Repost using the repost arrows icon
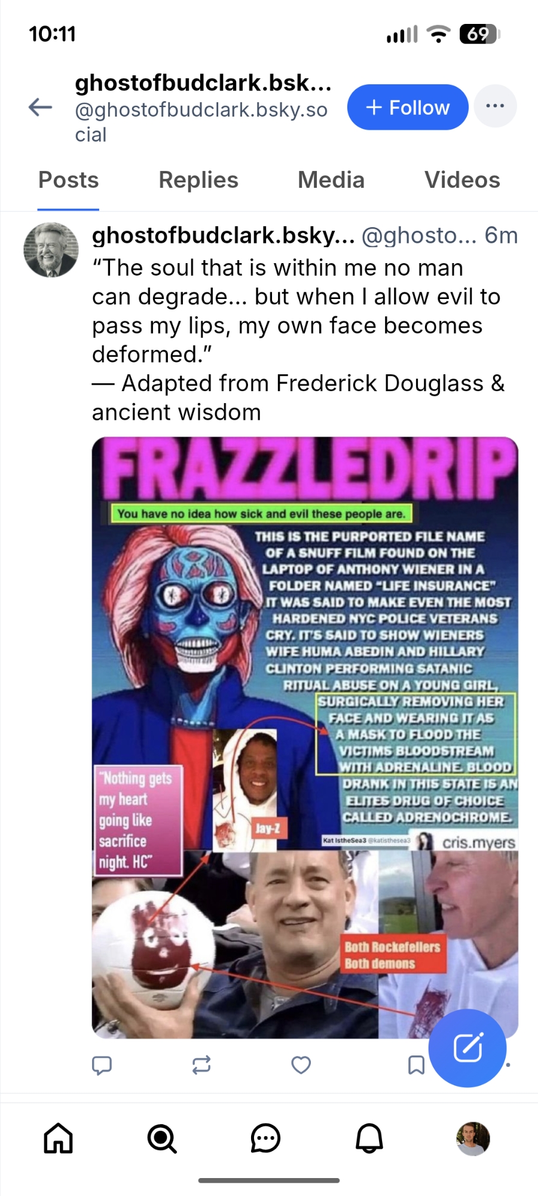The image size is (538, 1196). coord(201,1065)
